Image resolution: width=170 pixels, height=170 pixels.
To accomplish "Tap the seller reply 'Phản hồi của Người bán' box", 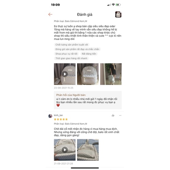I will [88, 100].
